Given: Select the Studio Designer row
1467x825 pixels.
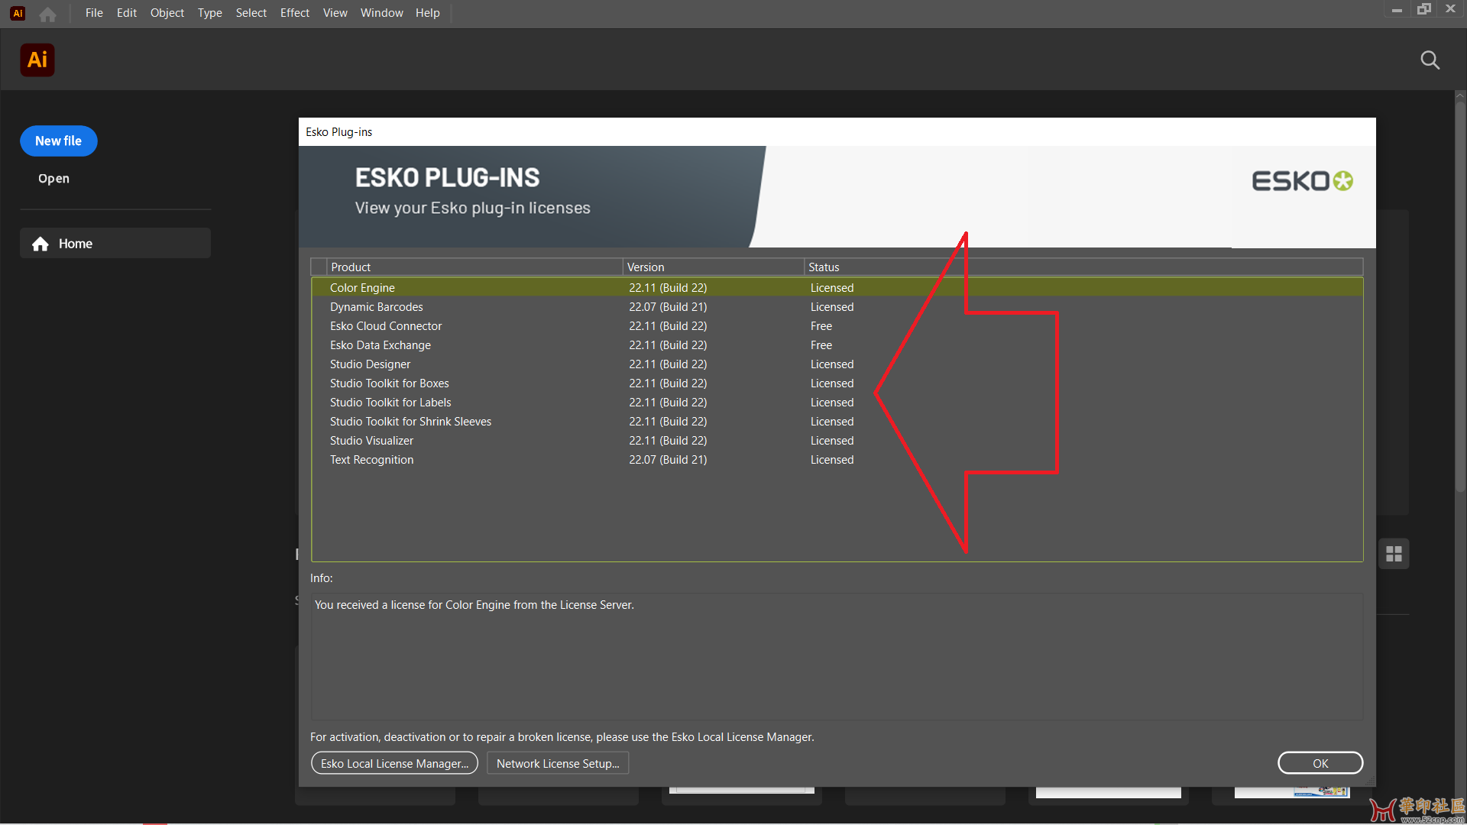Looking at the screenshot, I should coord(837,364).
